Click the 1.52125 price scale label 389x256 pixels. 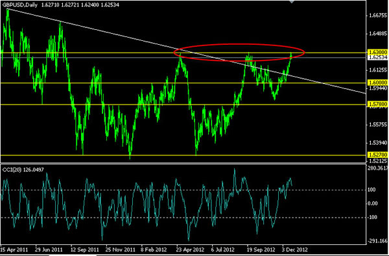point(378,160)
